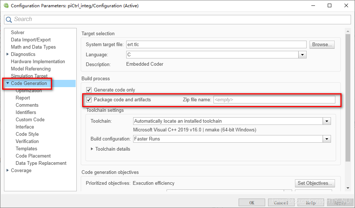Focus the Search field

(177, 20)
